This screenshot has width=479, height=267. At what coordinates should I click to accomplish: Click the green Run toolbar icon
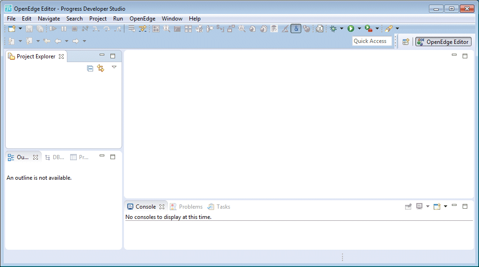[x=351, y=28]
